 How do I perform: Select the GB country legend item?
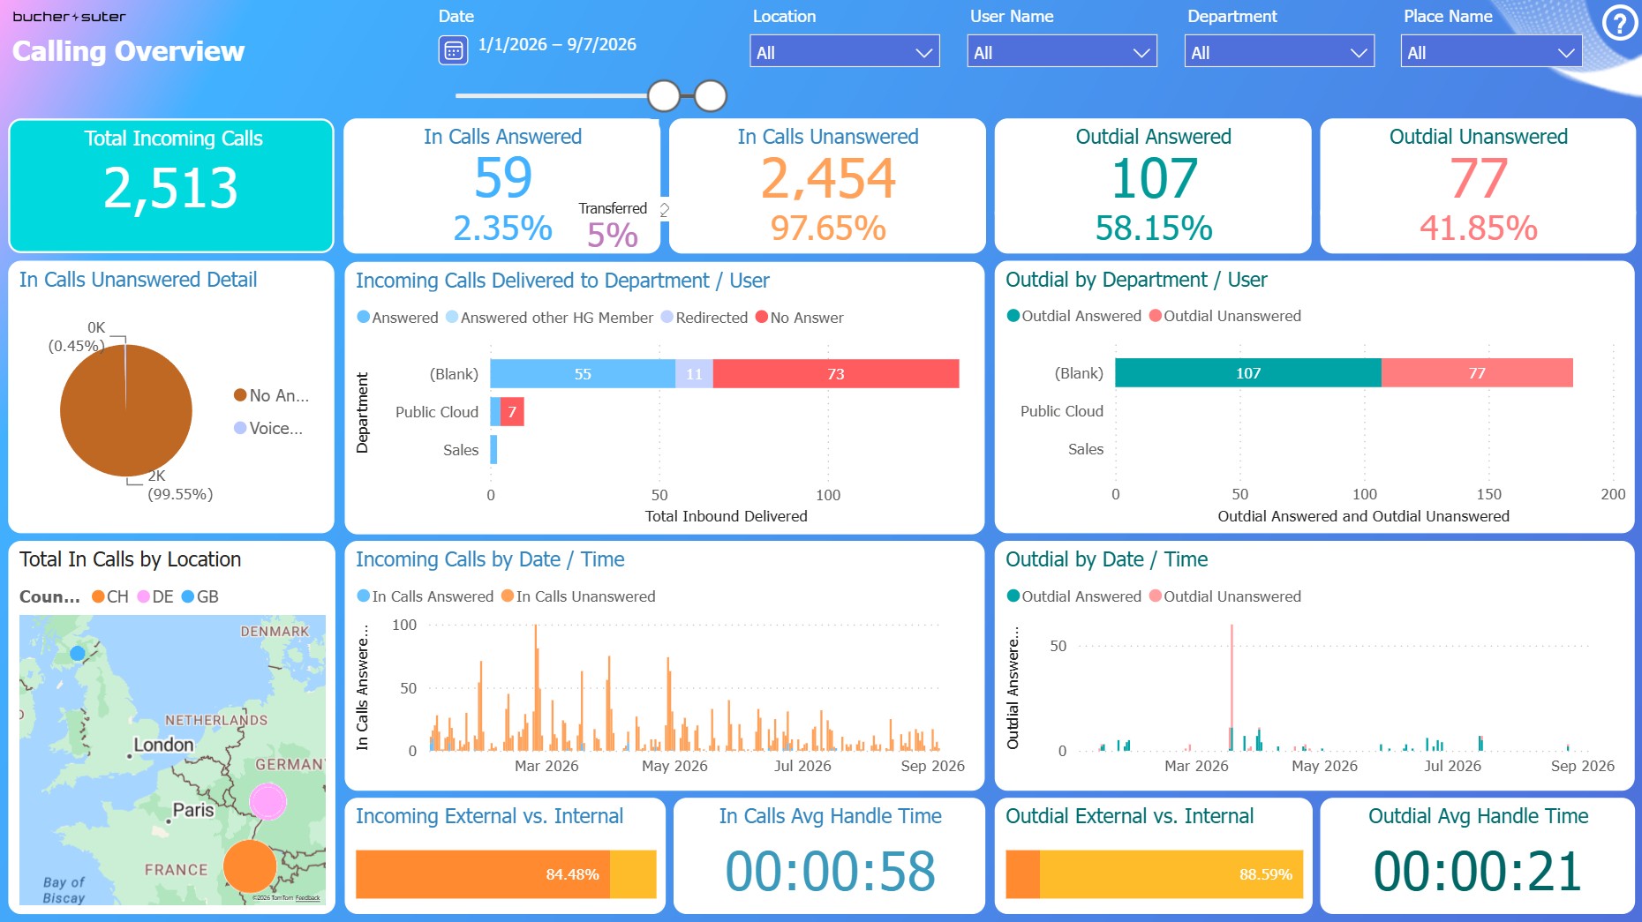200,596
